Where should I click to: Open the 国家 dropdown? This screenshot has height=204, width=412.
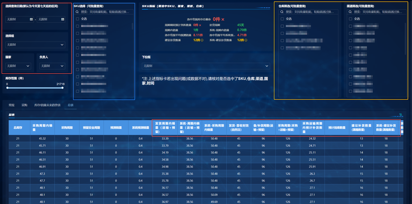tap(18, 66)
